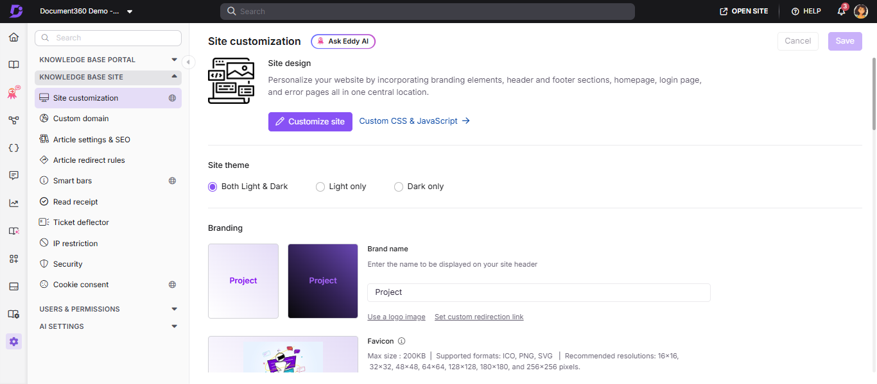Click the IP restriction icon
The image size is (877, 384).
(x=44, y=243)
